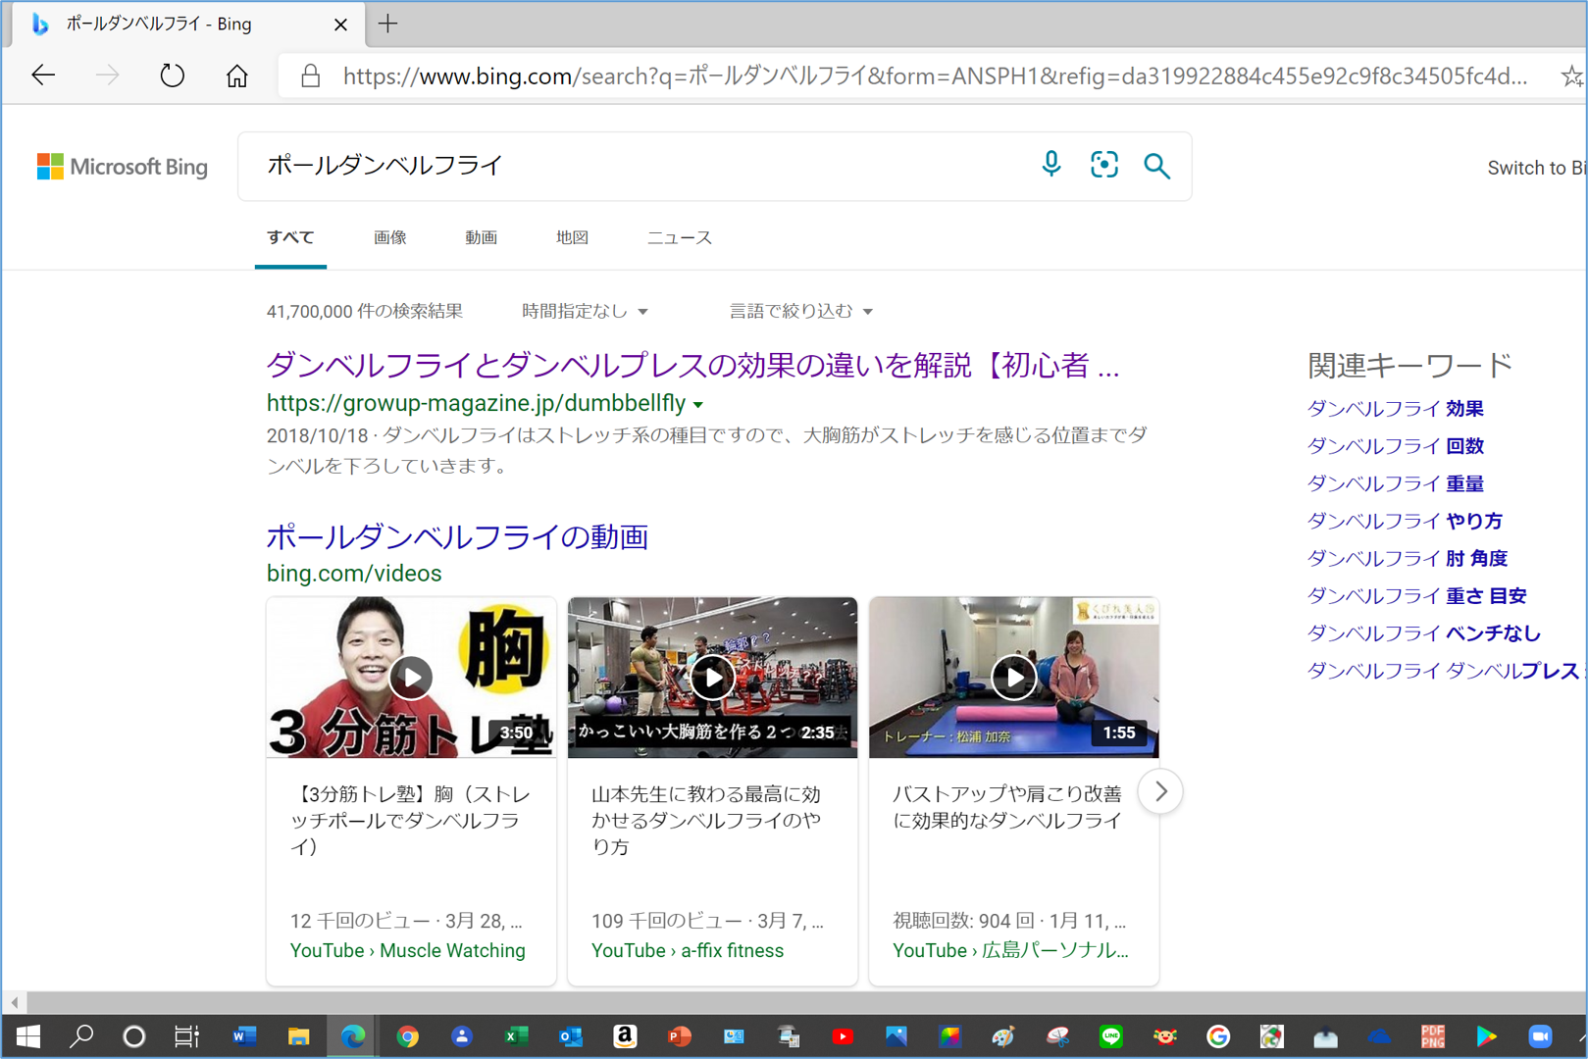Open the bing.com/videos link

[354, 573]
